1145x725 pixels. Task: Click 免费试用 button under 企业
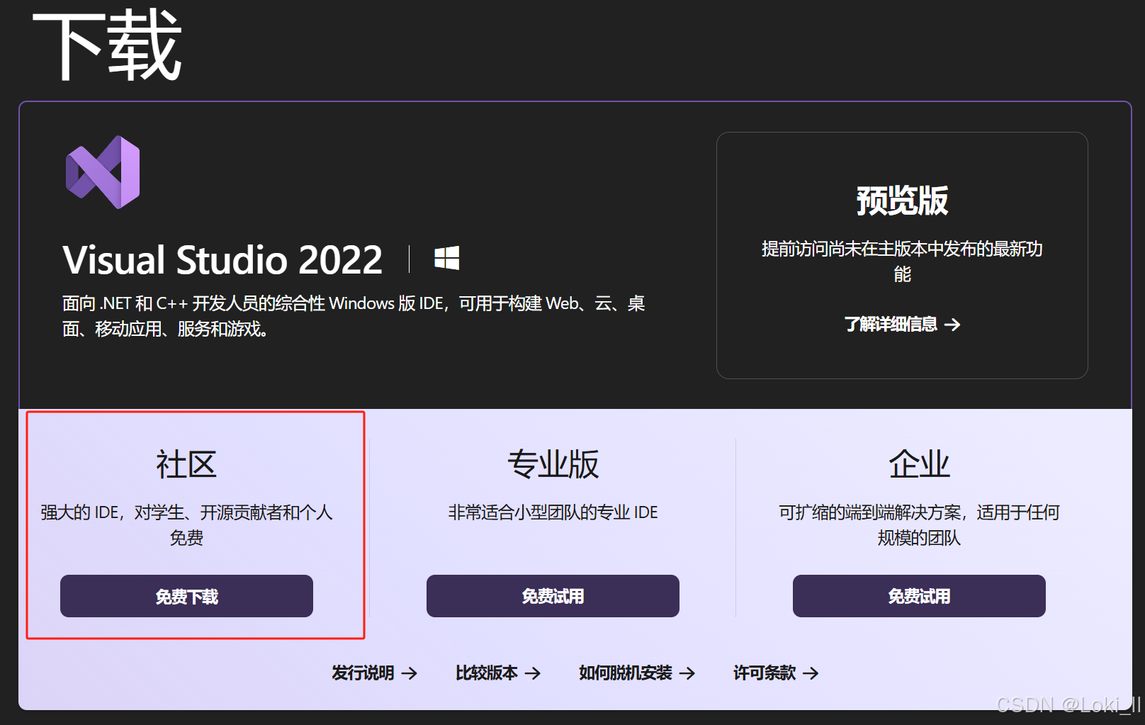pos(919,596)
